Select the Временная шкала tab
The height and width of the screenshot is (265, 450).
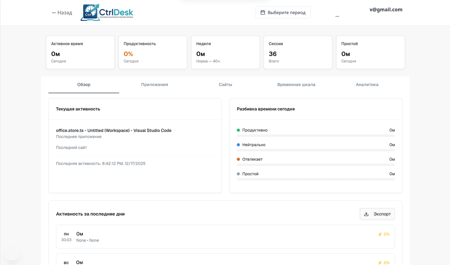(x=296, y=84)
